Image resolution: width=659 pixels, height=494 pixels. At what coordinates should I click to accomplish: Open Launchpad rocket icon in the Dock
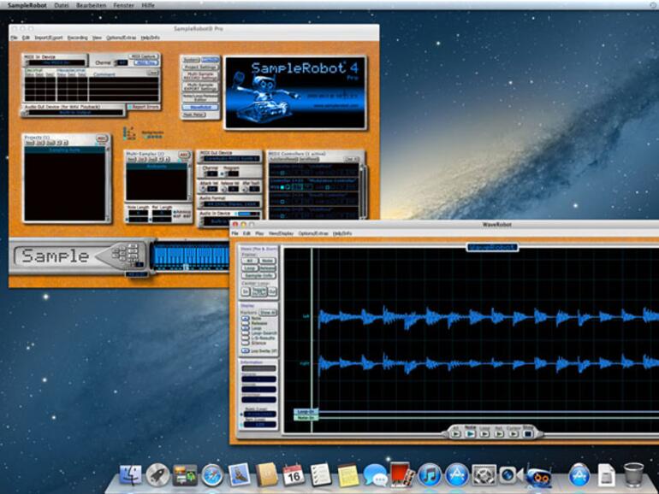(157, 475)
